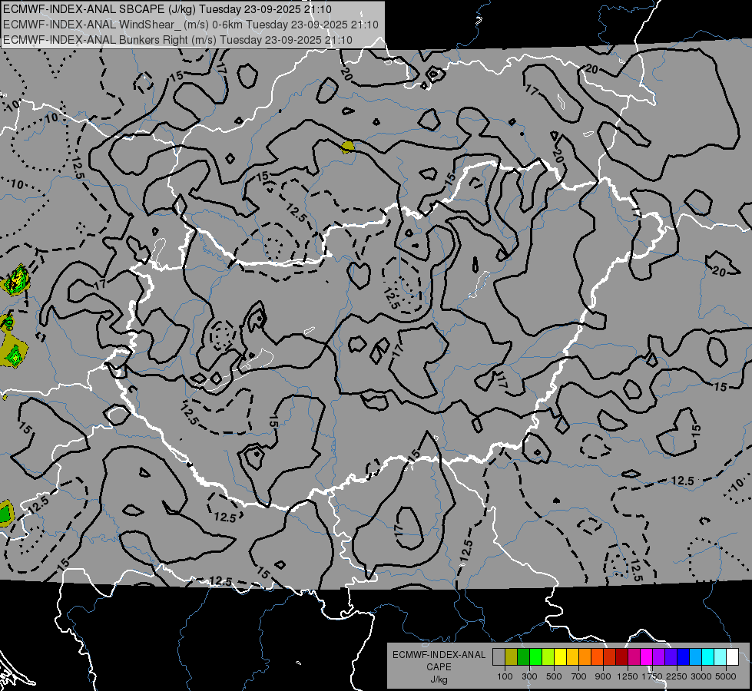Pick the gray first swatch in CAPE legend
The width and height of the screenshot is (752, 691).
(499, 656)
